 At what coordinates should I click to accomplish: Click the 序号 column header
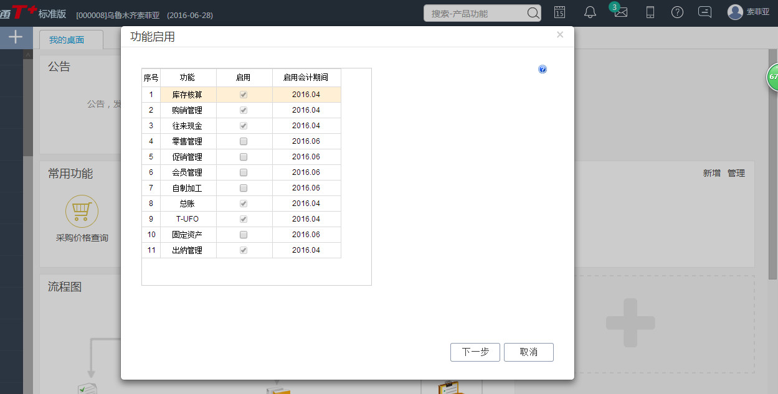point(151,78)
